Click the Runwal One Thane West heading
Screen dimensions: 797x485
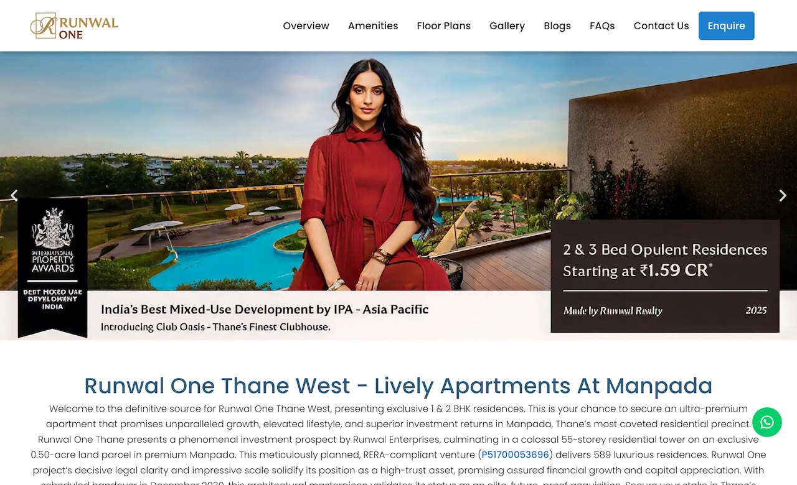coord(398,386)
